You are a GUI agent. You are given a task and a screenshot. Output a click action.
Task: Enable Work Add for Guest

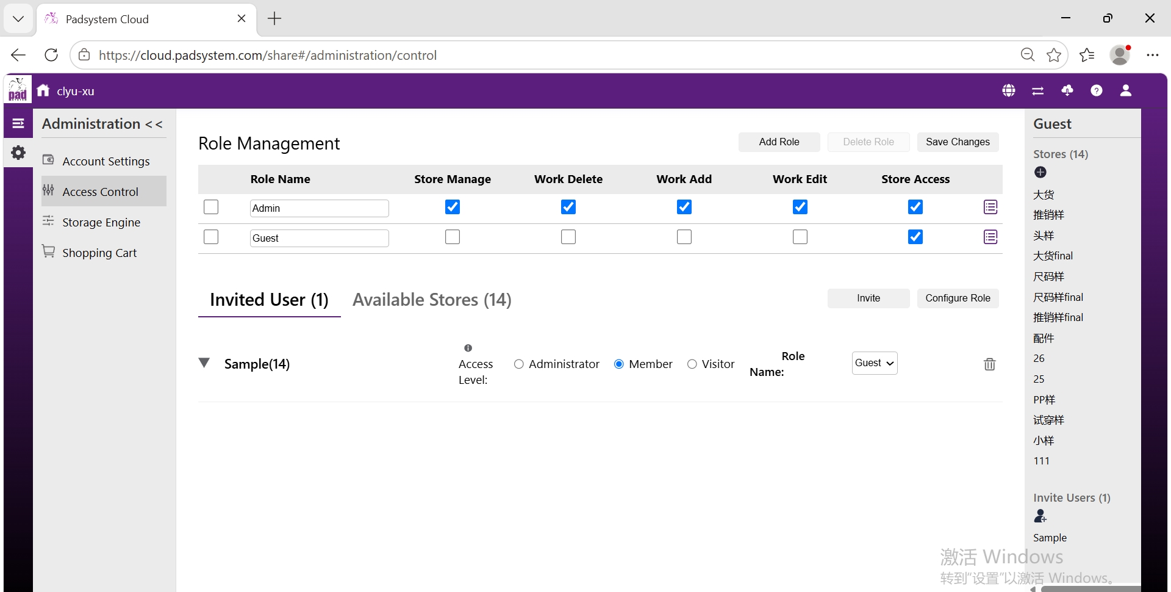(684, 237)
